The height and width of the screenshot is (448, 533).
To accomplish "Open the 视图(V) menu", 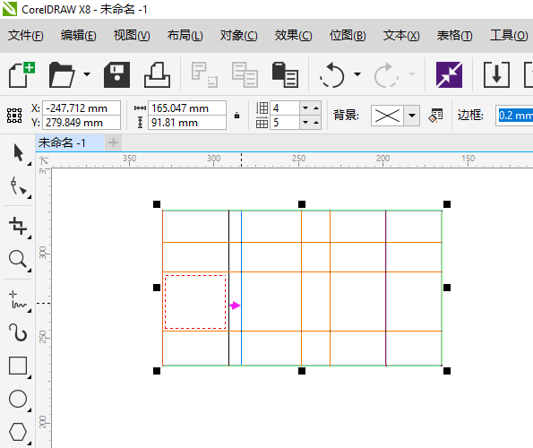I will [x=132, y=35].
